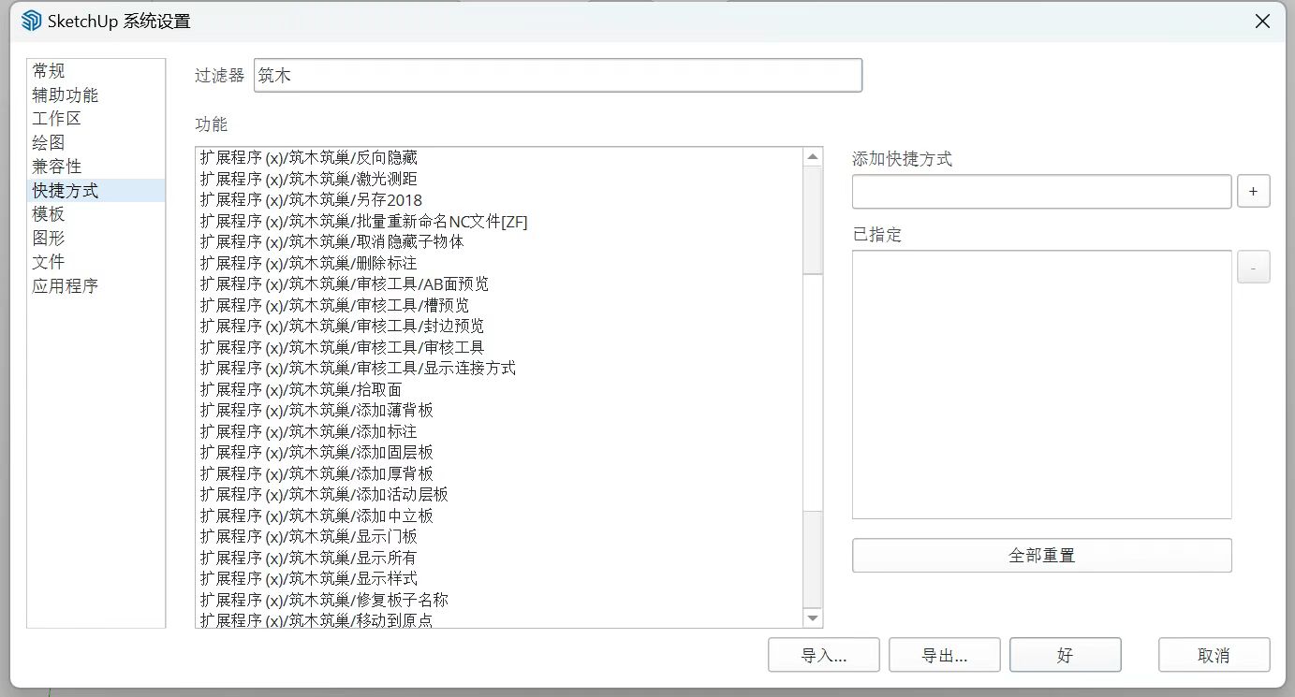This screenshot has height=697, width=1295.
Task: Click the 导入... button
Action: point(823,654)
